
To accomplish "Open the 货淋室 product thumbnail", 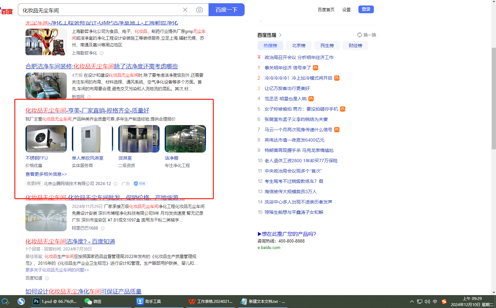I will point(139,139).
